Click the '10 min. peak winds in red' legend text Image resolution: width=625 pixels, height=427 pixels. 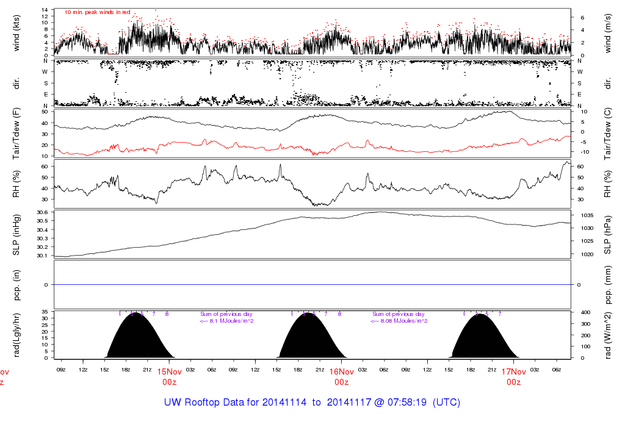click(97, 12)
